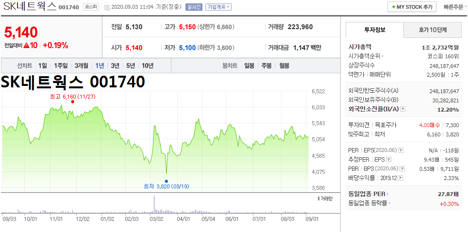This screenshot has height=232, width=468.
Task: Click the stock code 001740 in header
Action: [68, 7]
